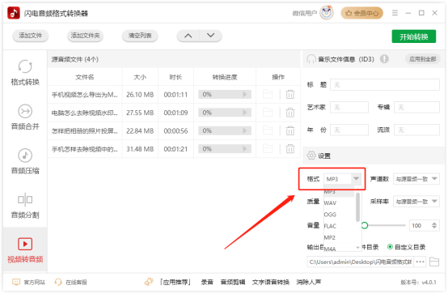Click the 清空列表 clear list button
The image size is (448, 294).
[140, 36]
